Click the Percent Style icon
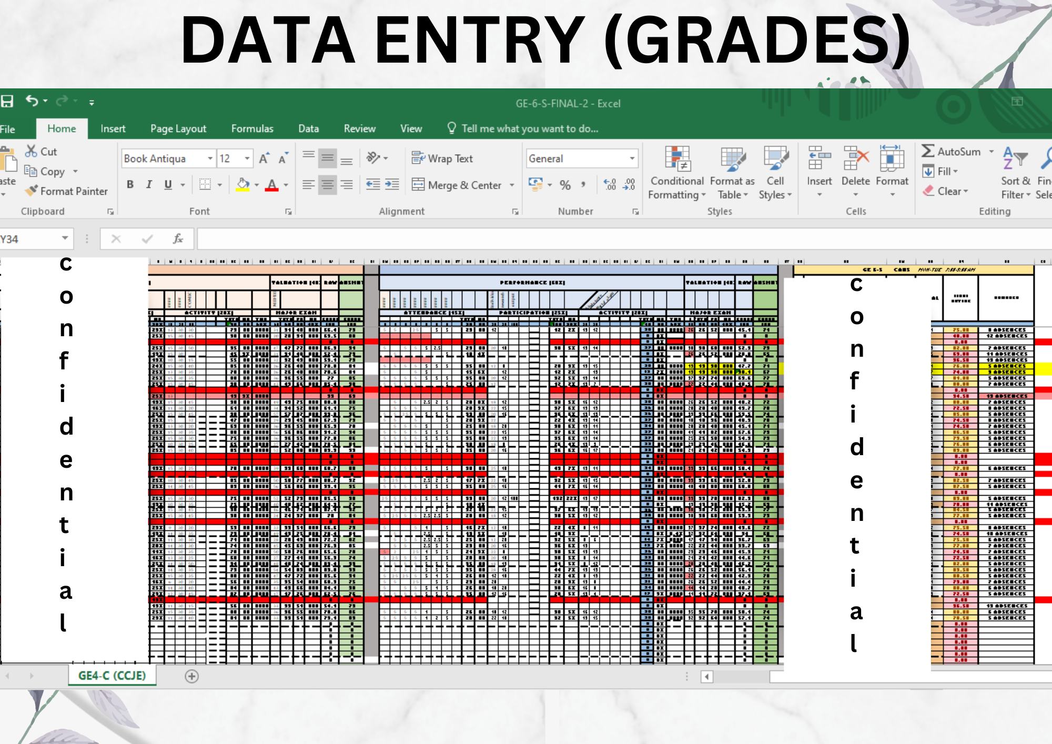Image resolution: width=1052 pixels, height=744 pixels. (x=565, y=185)
